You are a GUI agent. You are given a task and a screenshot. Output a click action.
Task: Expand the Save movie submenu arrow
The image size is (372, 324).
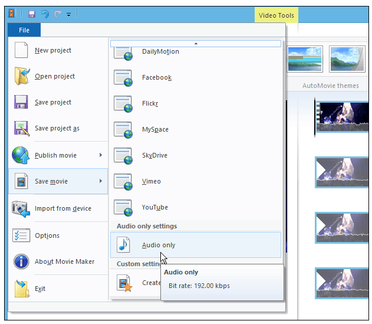(101, 181)
